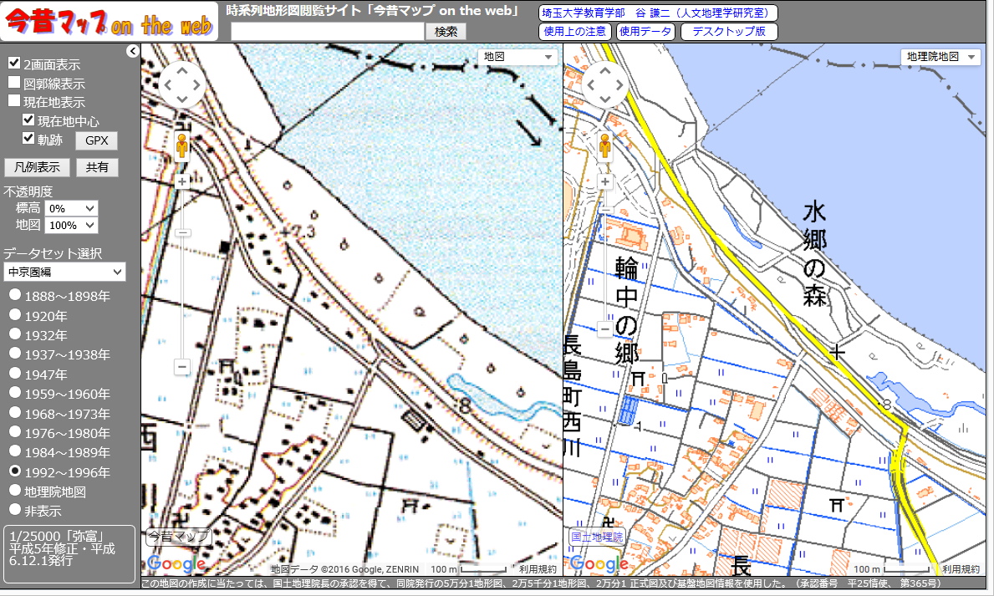Select 非表示 radio option
The image size is (994, 596).
click(x=14, y=509)
